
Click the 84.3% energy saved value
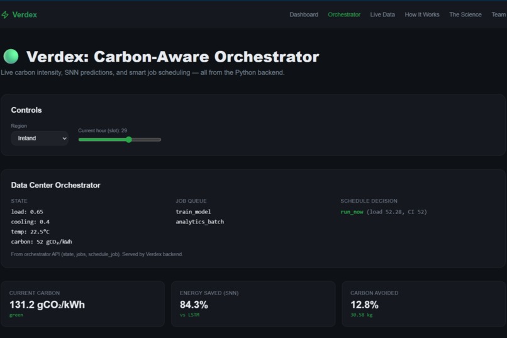click(194, 305)
